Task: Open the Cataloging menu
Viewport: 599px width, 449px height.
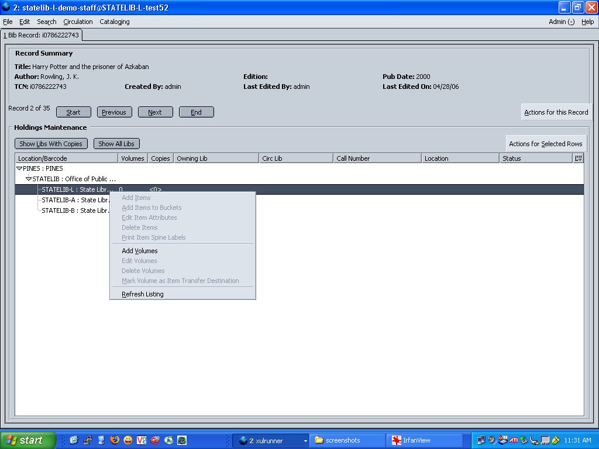Action: click(115, 22)
